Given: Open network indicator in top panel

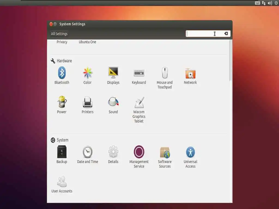Looking at the screenshot, I should (264, 3).
